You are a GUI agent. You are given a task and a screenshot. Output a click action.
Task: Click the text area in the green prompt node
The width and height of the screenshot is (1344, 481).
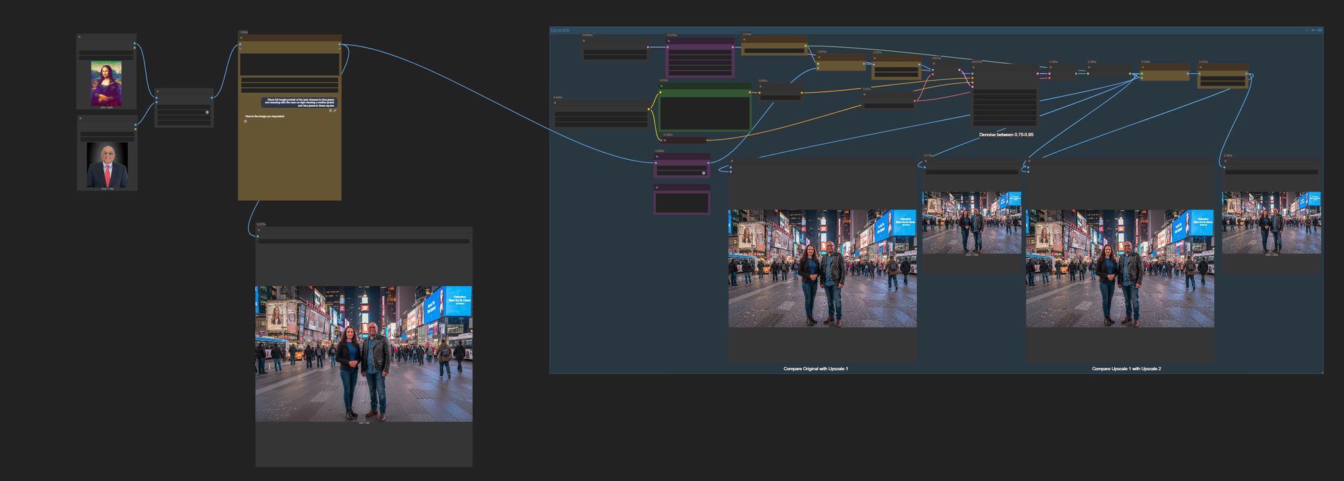[704, 113]
